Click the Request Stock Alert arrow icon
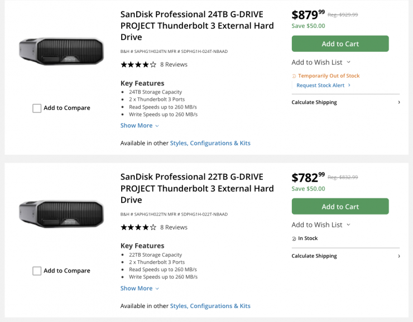This screenshot has width=413, height=322. (x=349, y=85)
